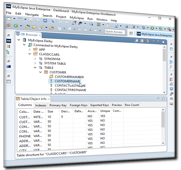Click the New wizard icon in toolbar
181x170 pixels.
pos(9,18)
